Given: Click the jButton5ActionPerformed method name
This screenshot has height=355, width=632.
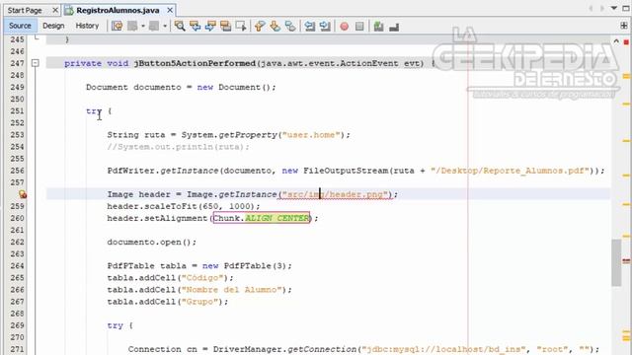Looking at the screenshot, I should pos(195,63).
